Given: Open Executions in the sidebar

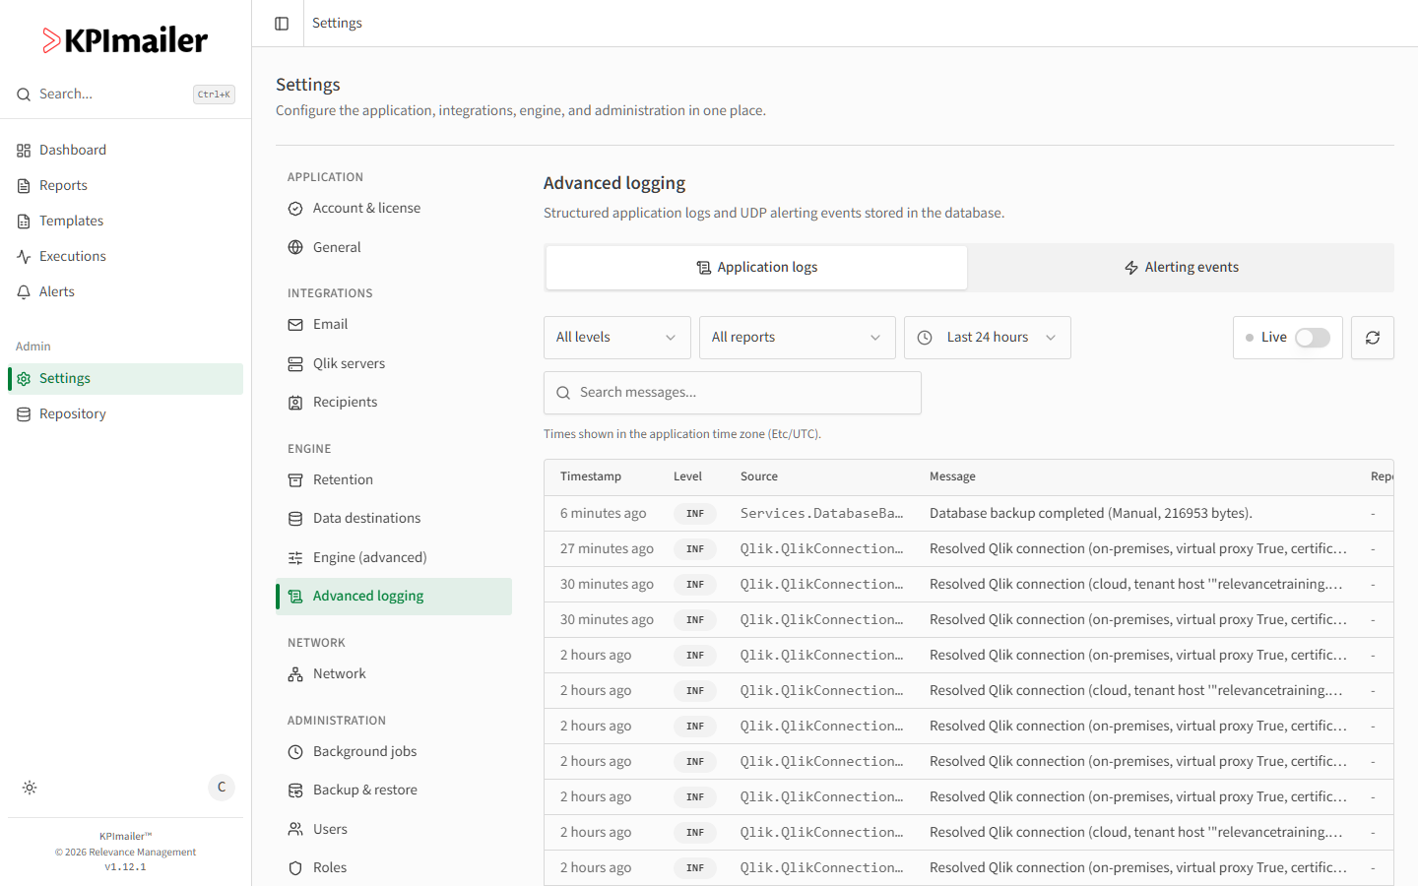Looking at the screenshot, I should [x=125, y=256].
